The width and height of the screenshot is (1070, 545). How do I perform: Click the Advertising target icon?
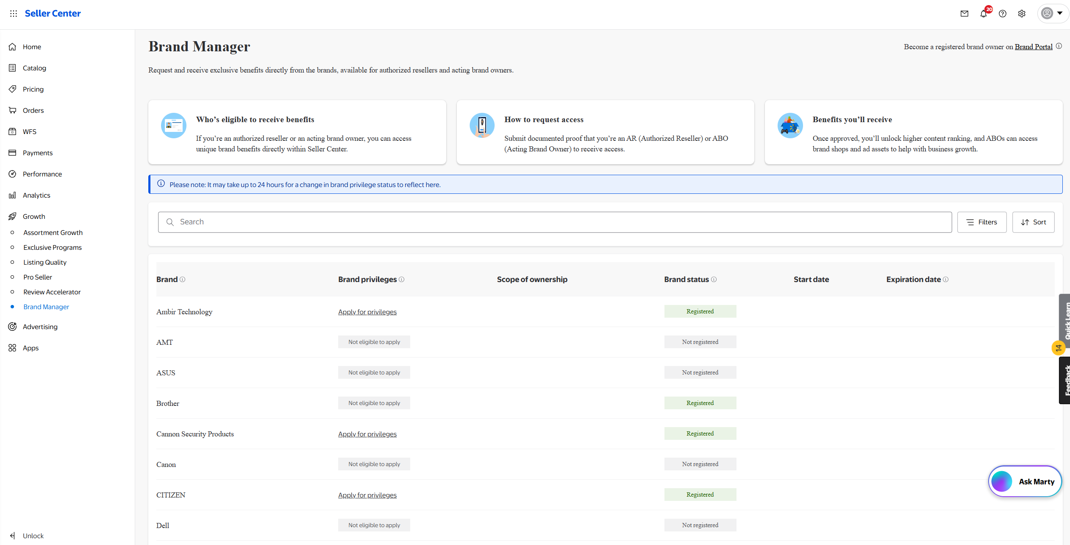click(x=12, y=327)
